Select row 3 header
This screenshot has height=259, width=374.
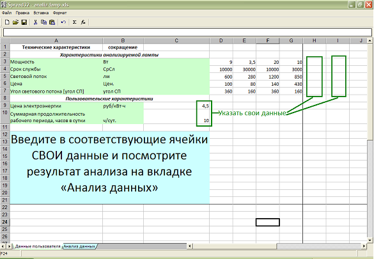(4, 62)
